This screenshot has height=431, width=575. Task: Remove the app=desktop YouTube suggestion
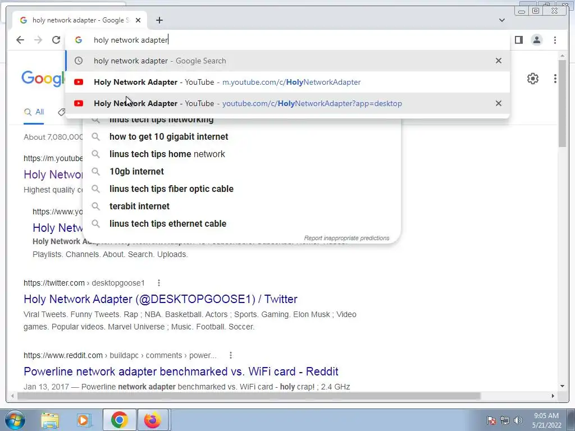[499, 103]
